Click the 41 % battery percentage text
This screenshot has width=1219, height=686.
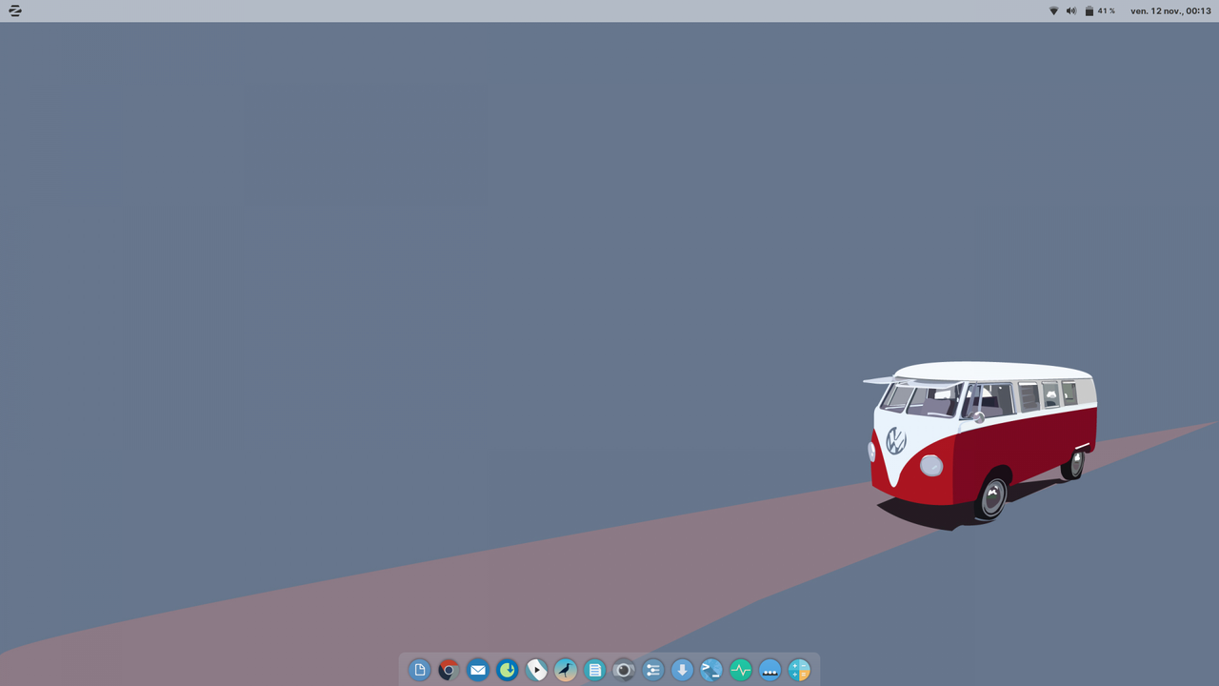pyautogui.click(x=1107, y=10)
